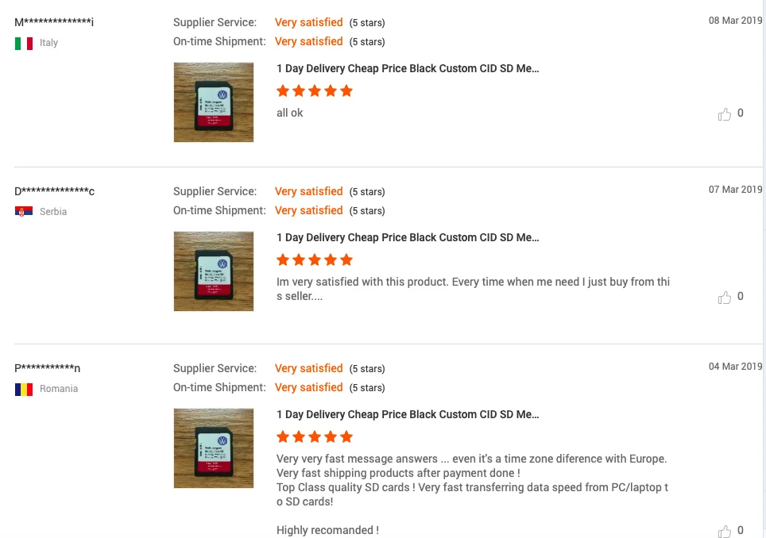Click reviewer name M**************i
Image resolution: width=766 pixels, height=538 pixels.
[x=54, y=22]
